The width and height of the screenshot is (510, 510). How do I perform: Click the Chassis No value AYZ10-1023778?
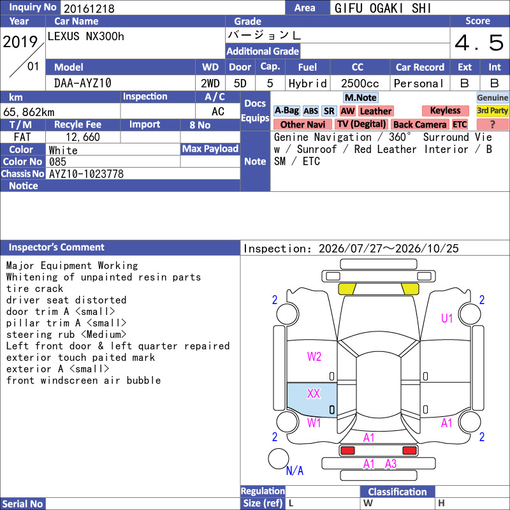pyautogui.click(x=86, y=174)
